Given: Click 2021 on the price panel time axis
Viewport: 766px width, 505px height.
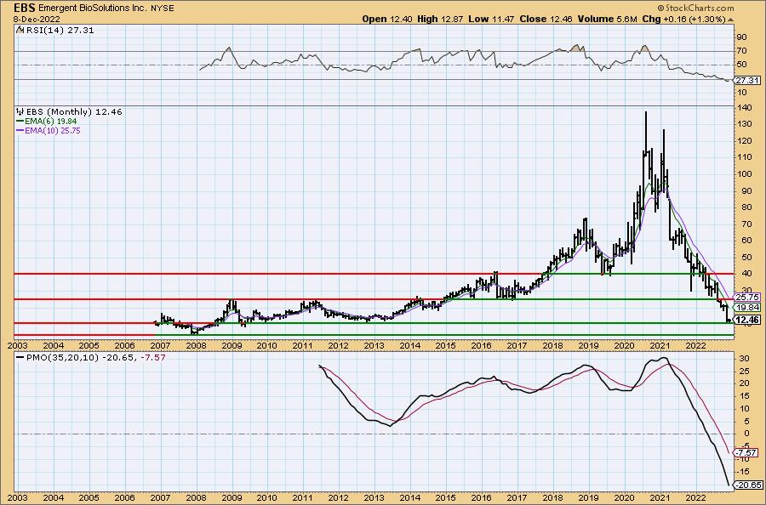Looking at the screenshot, I should coord(660,345).
